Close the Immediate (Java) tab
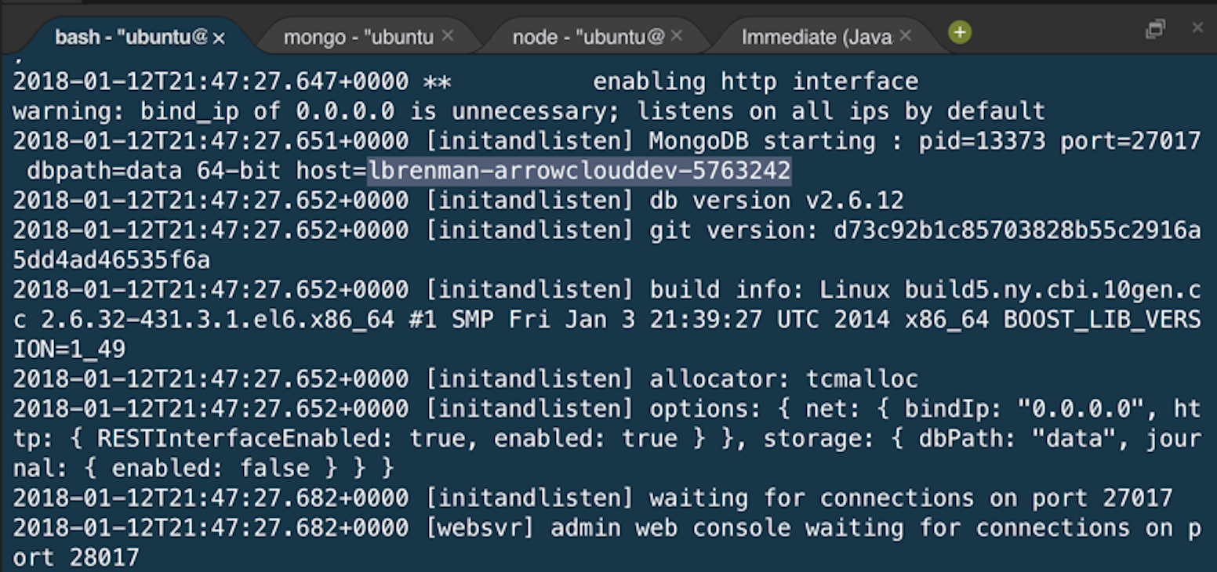The height and width of the screenshot is (572, 1217). click(x=906, y=36)
